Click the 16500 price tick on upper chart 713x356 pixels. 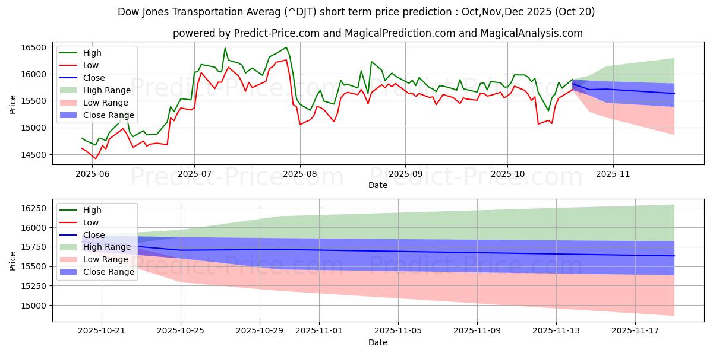pos(35,47)
